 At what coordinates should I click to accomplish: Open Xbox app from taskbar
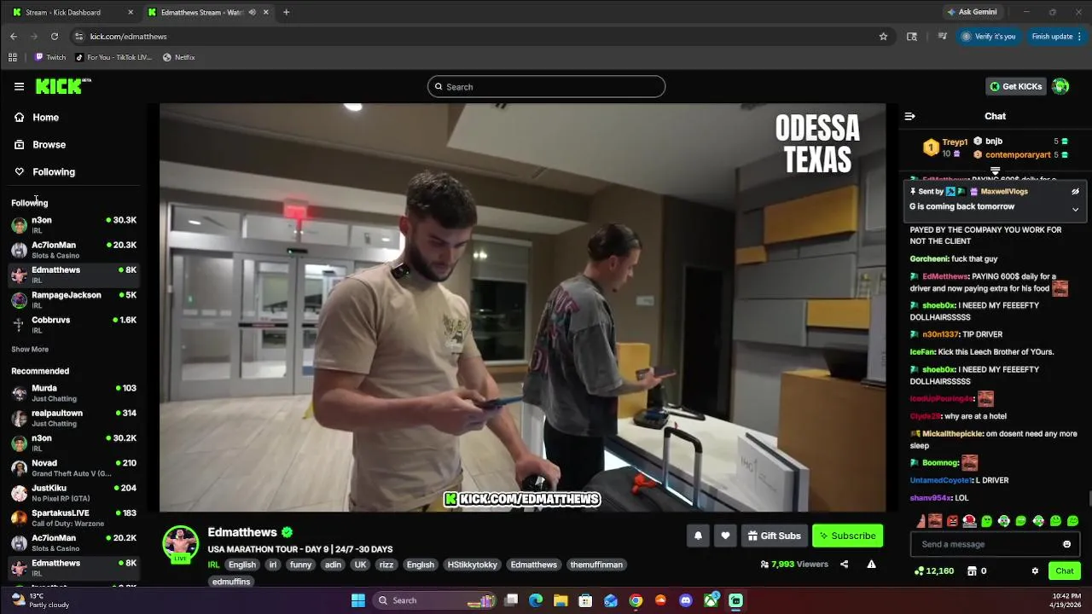click(710, 600)
